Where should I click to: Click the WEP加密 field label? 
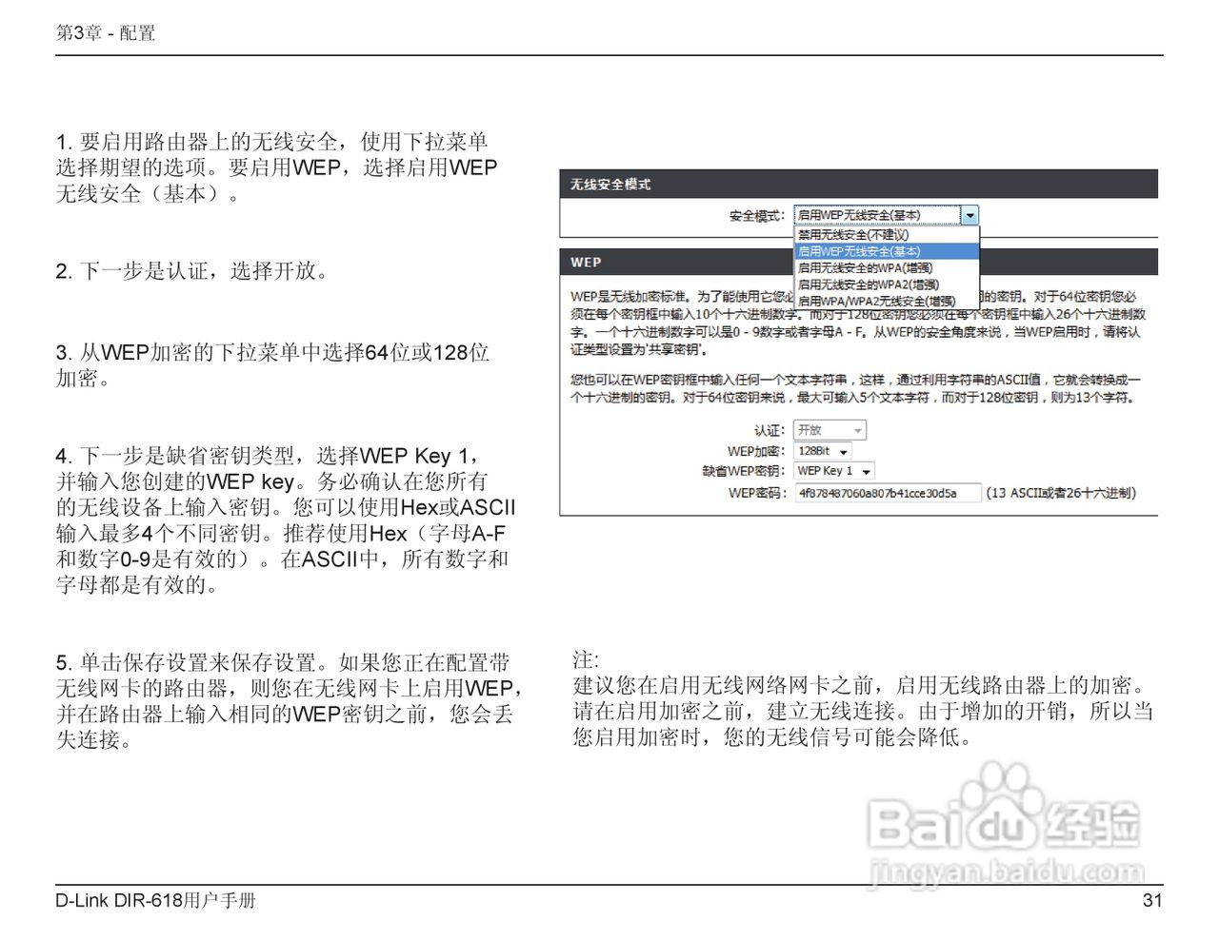756,451
